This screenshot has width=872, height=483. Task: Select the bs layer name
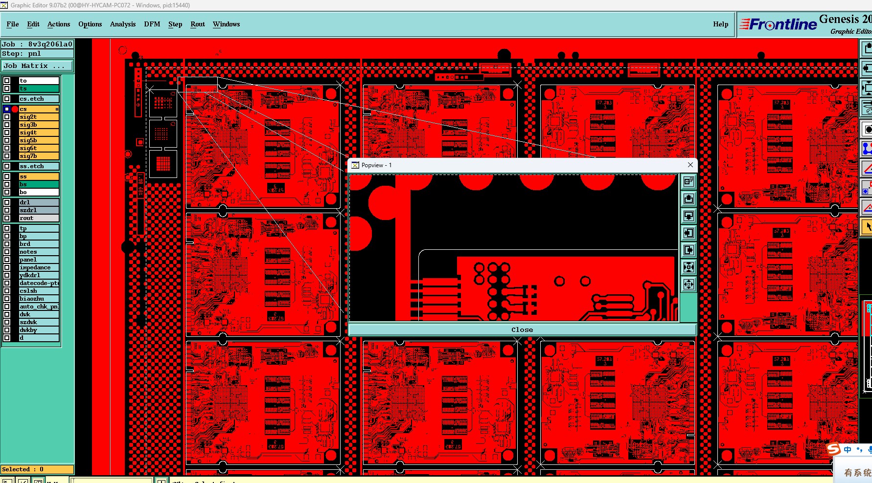39,184
